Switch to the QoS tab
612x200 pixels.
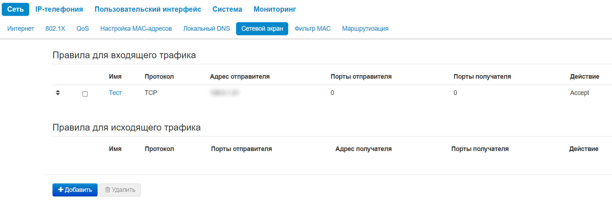83,29
